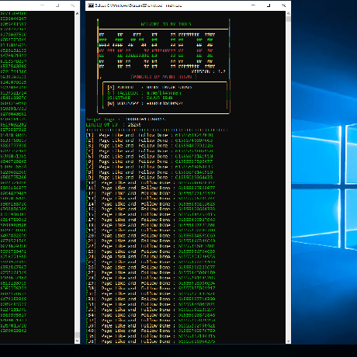Close the main cmd.exe console window
Screen dimensions: 357x357
[x=283, y=5]
